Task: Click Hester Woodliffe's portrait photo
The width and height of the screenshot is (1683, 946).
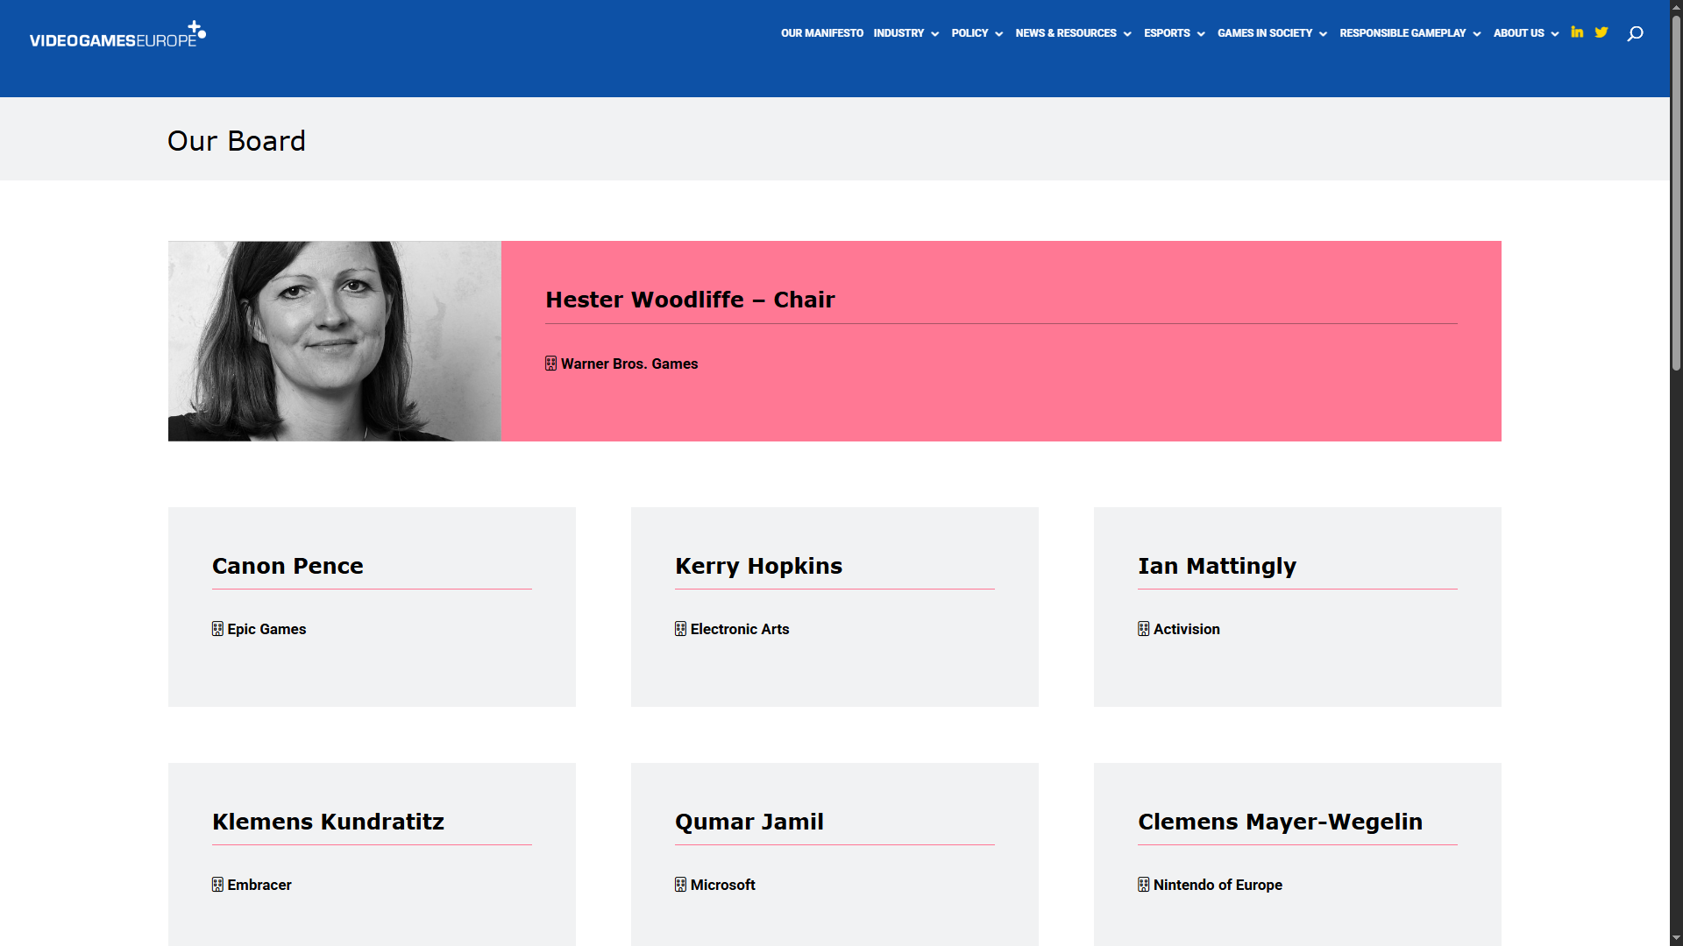Action: [x=334, y=341]
